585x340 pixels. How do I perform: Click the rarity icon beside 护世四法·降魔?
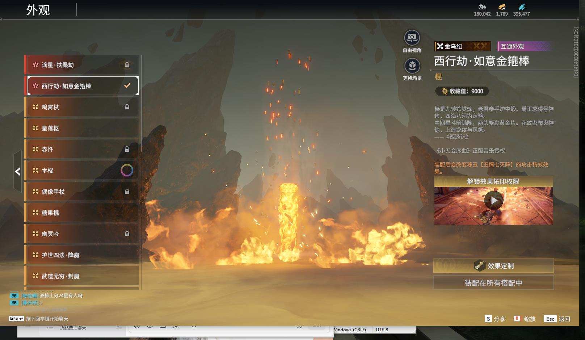[x=35, y=255]
